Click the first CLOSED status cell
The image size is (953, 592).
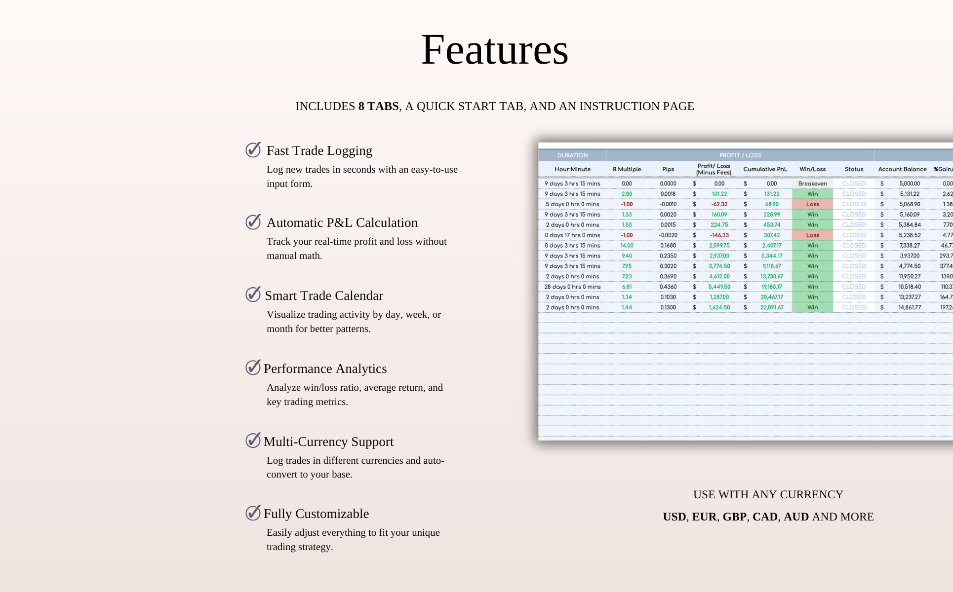[854, 184]
